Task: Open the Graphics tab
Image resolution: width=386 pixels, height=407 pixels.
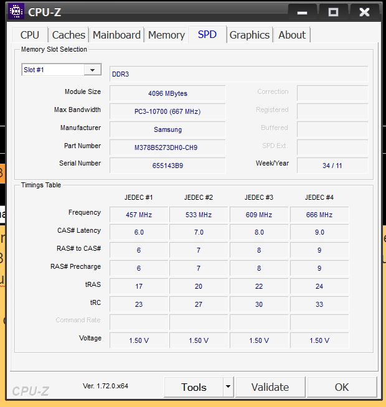Action: (x=250, y=35)
